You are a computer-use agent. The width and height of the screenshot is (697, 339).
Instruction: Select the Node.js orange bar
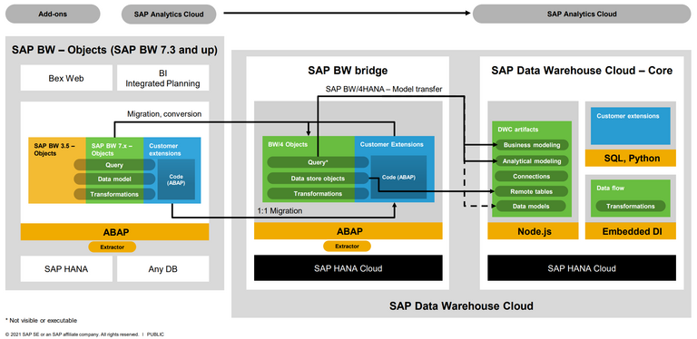click(533, 231)
